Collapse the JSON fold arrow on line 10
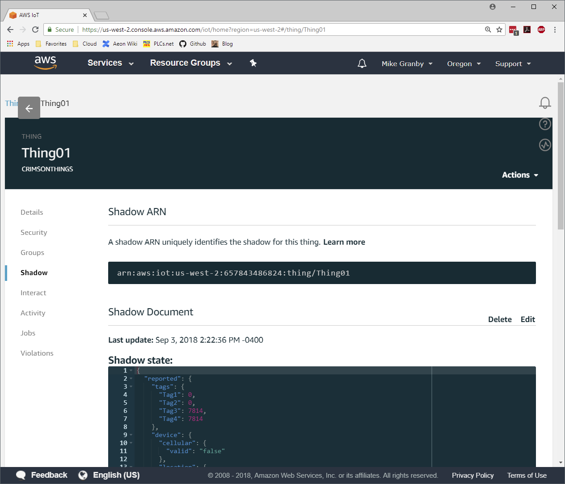This screenshot has width=565, height=484. 131,443
